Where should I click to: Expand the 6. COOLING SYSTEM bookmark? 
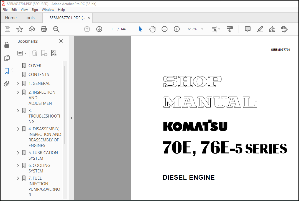18,166
